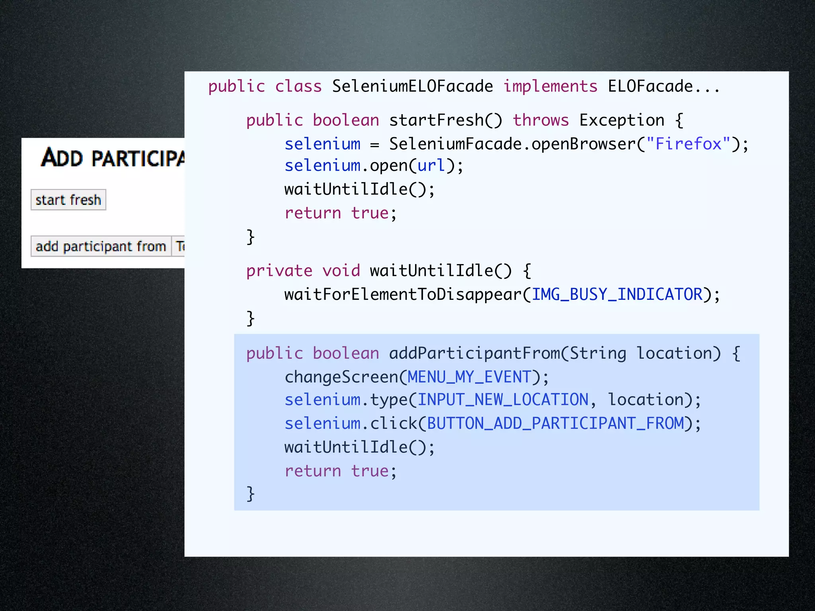Viewport: 815px width, 611px height.
Task: Click the "add participant from" button
Action: tap(101, 246)
